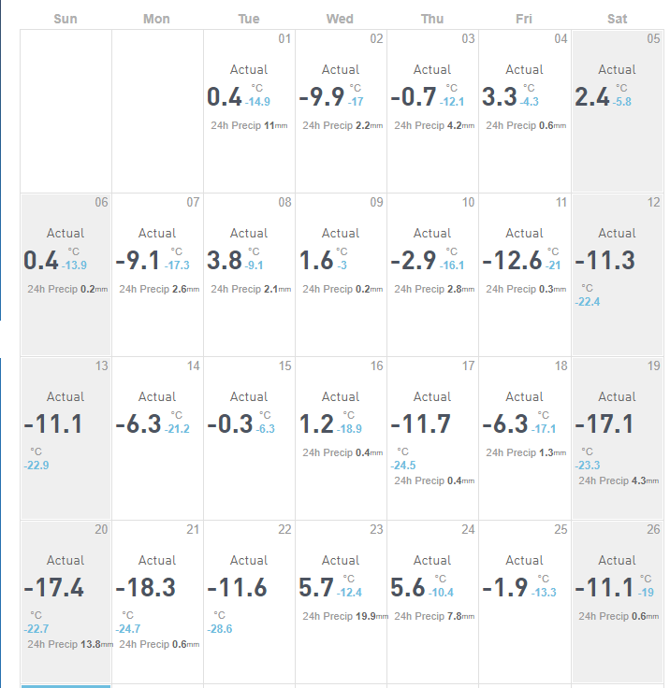The width and height of the screenshot is (670, 688).
Task: Select day 16 with 1.2°C actual
Action: click(x=341, y=438)
